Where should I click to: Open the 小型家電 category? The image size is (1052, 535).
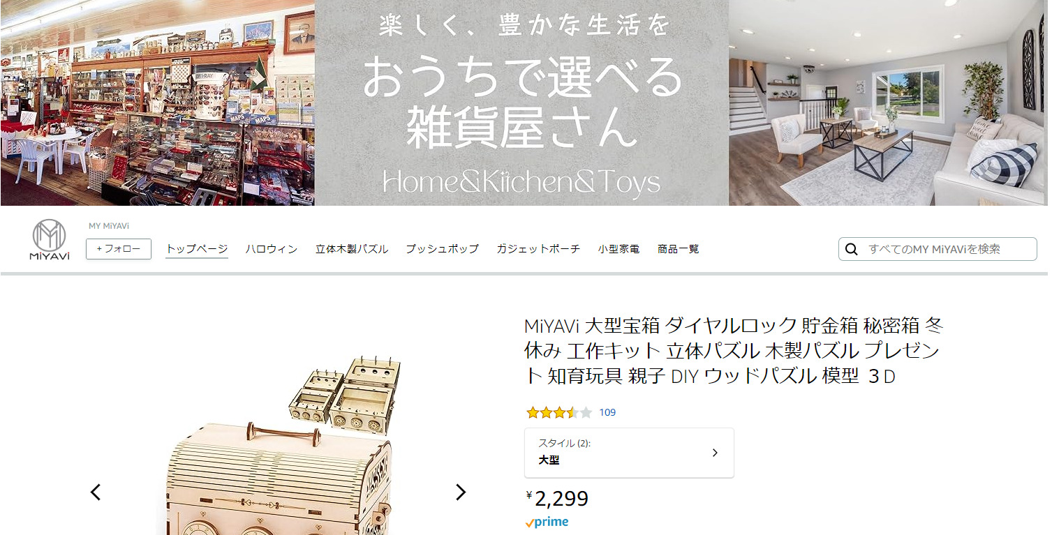coord(618,249)
